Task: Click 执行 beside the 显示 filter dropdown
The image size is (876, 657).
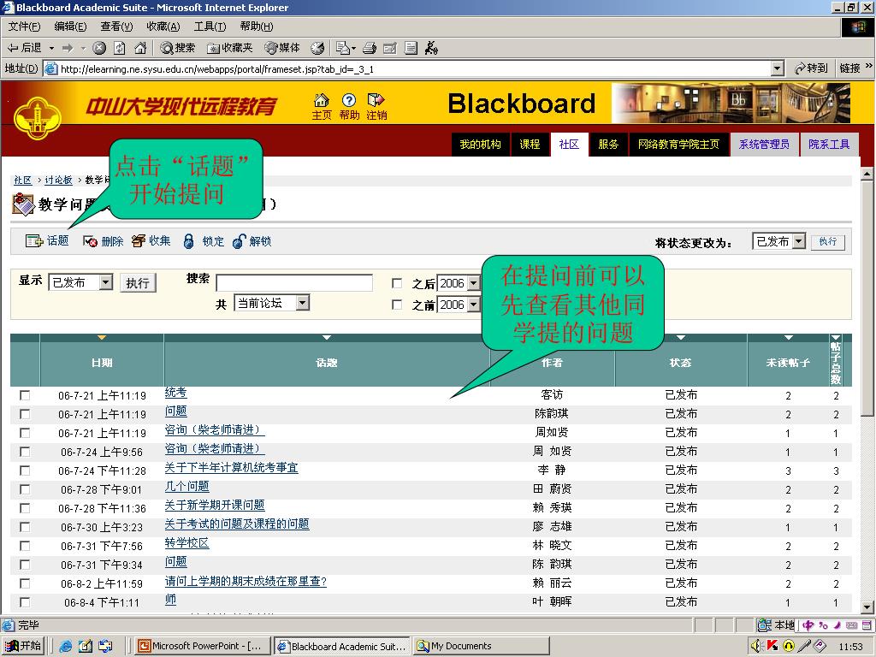Action: [x=138, y=282]
